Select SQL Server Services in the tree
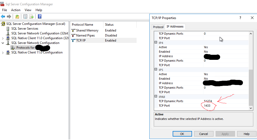Screen dimensions: 257x140 [25, 29]
